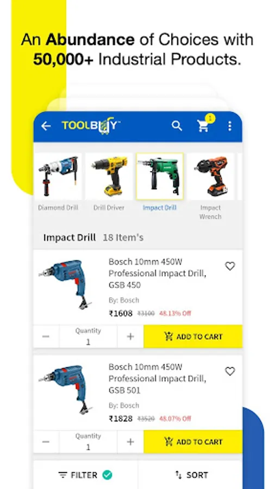
Task: Increase quantity for GSB 450 drill
Action: click(x=130, y=336)
